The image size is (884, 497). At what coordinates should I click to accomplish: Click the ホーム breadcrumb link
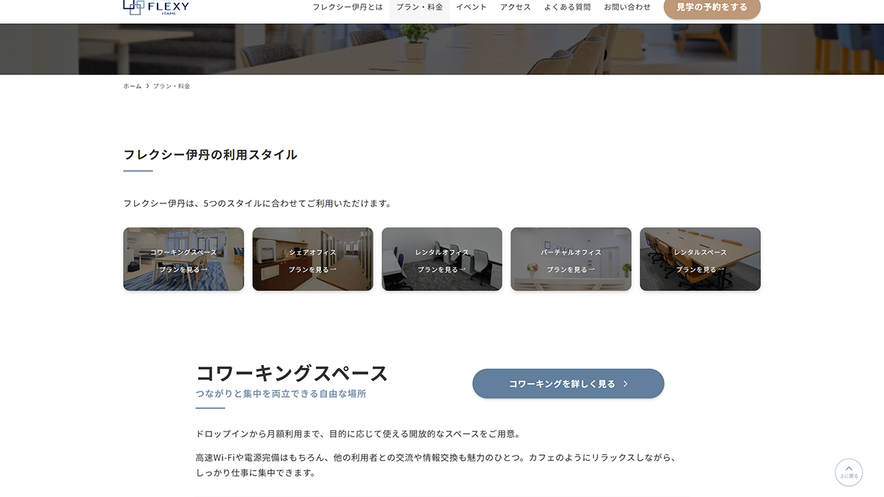(132, 86)
